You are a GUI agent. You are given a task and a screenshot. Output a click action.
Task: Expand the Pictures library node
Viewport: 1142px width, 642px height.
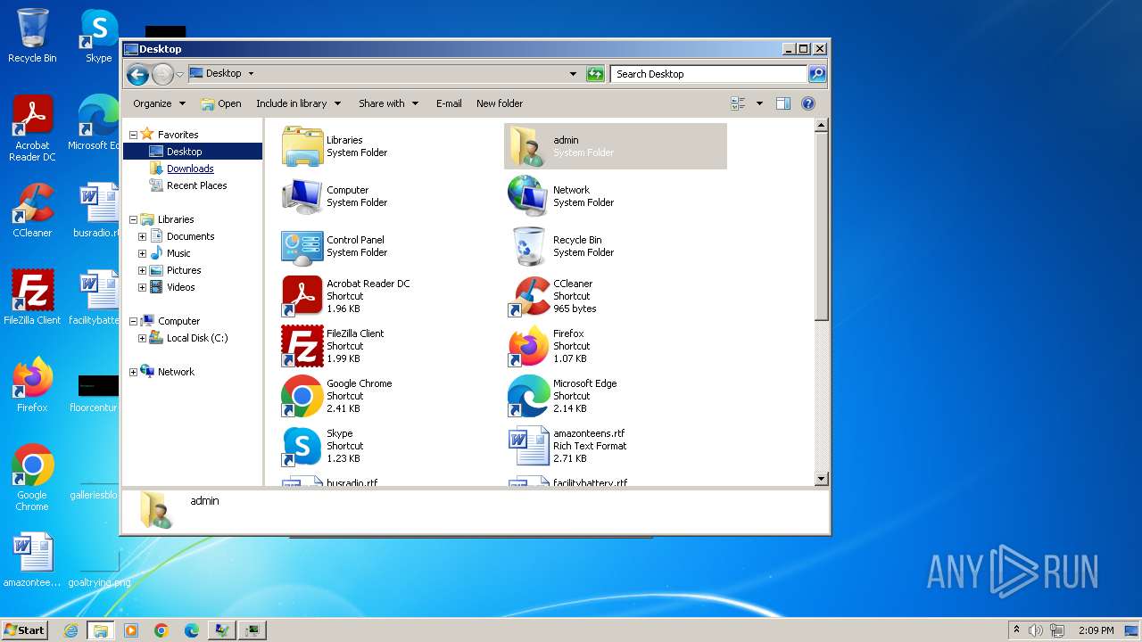(142, 270)
